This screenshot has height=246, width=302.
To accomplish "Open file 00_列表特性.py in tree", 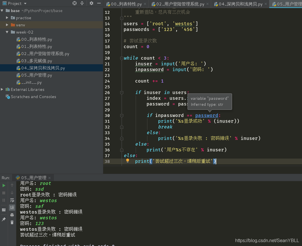I will click(34, 39).
